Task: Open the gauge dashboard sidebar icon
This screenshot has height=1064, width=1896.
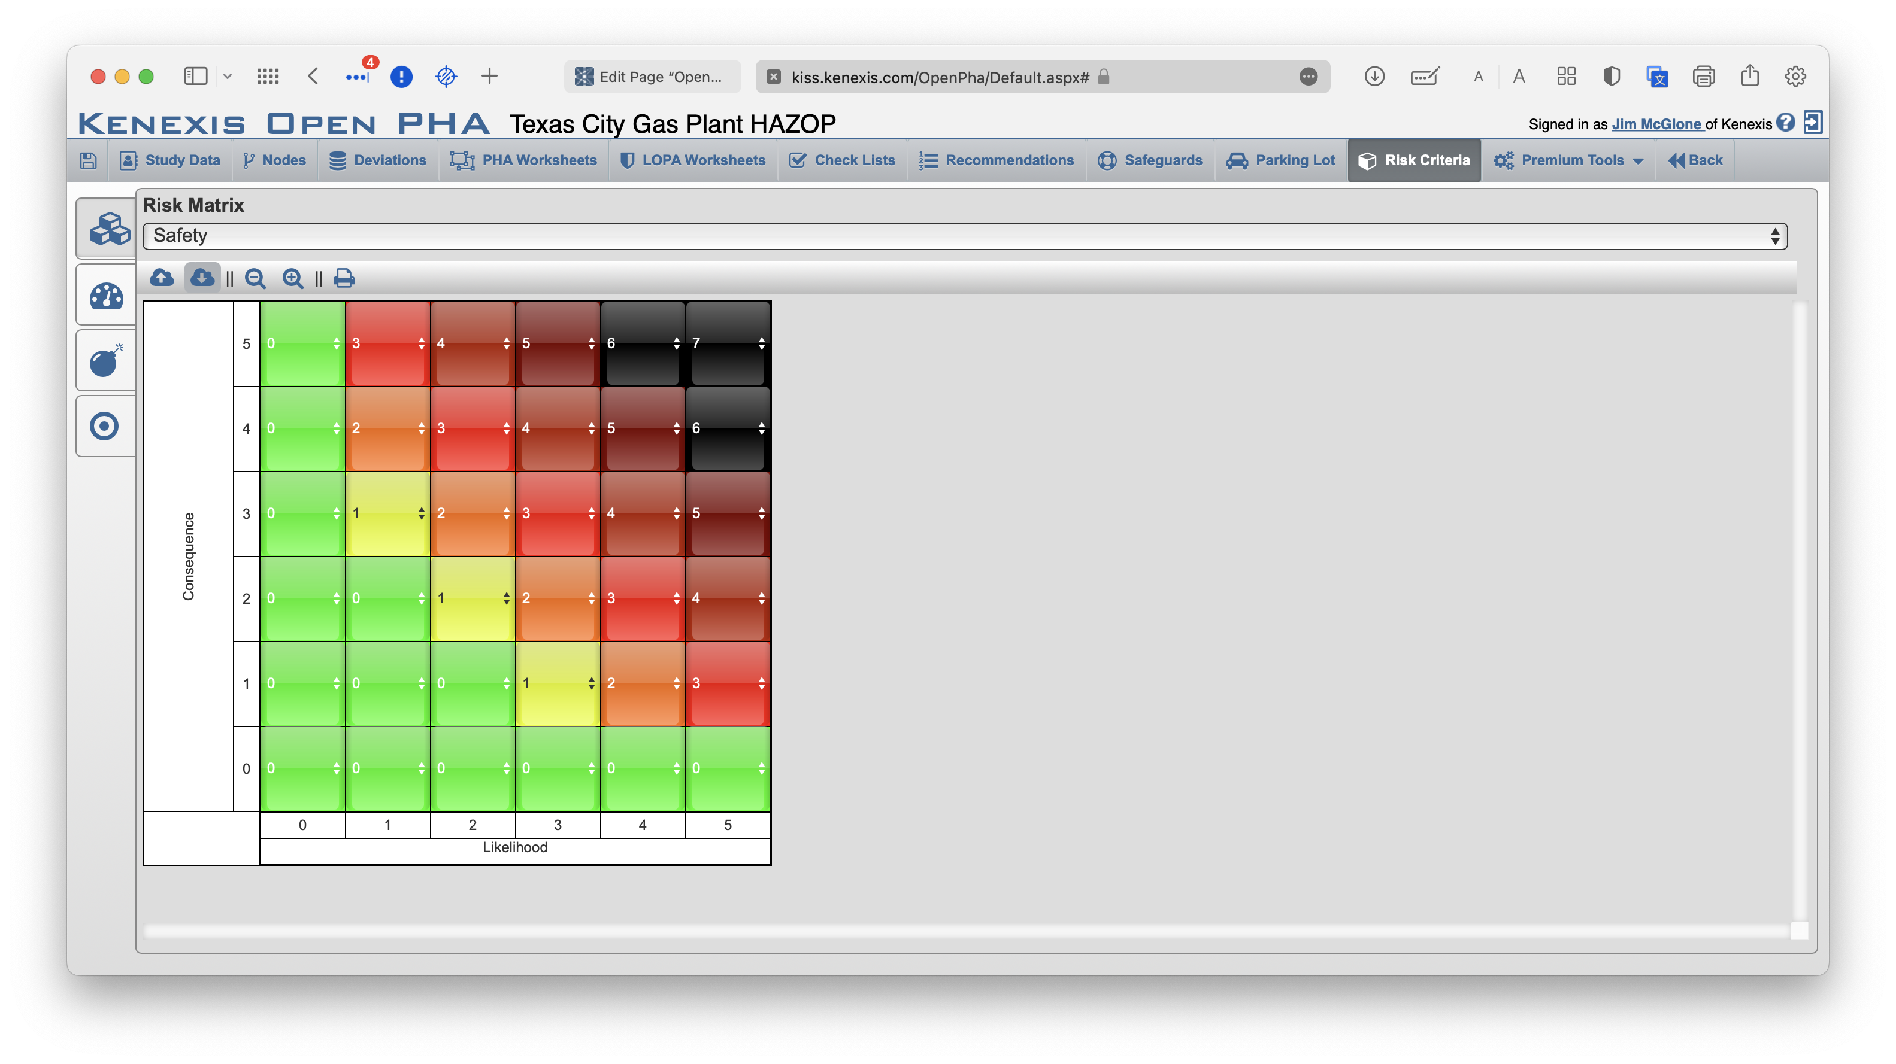Action: pyautogui.click(x=107, y=296)
